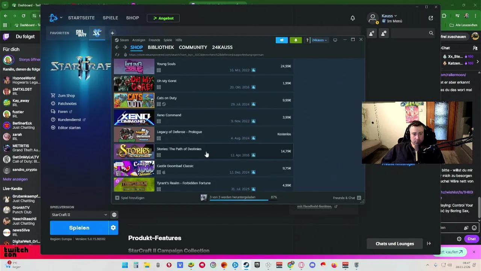
Task: Open Patchnotes link
Action: pos(64,104)
